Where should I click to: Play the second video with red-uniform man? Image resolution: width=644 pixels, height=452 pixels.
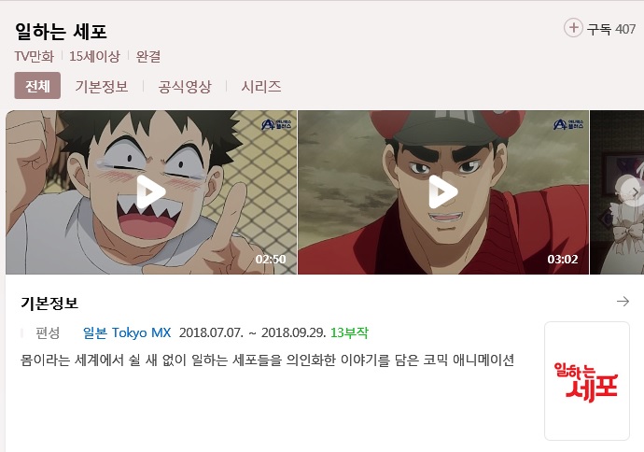tap(443, 191)
